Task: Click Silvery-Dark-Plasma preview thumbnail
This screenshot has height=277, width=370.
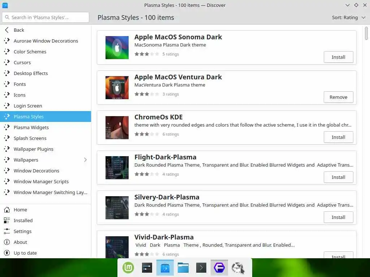Action: coord(117,208)
